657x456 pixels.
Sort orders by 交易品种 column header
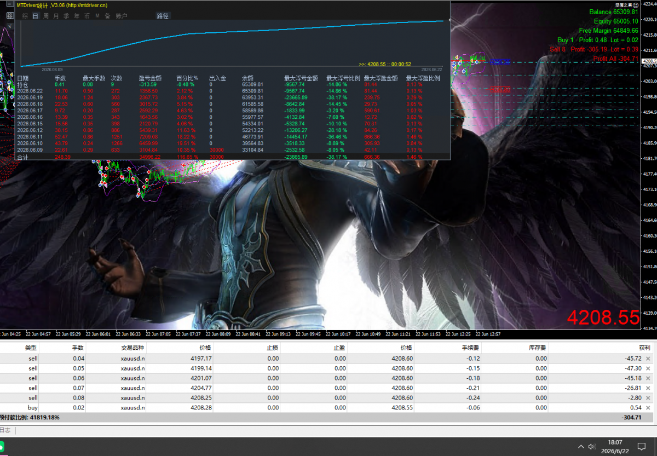coord(132,348)
